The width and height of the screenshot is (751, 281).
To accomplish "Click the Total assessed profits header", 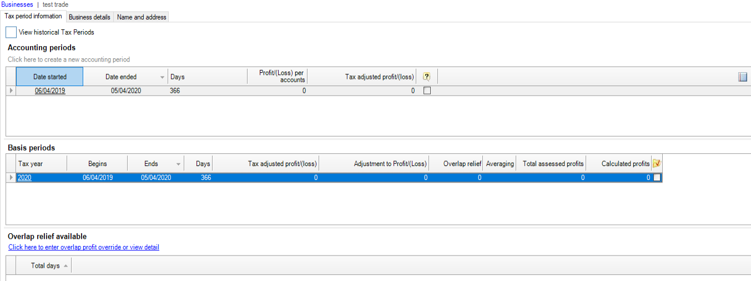I will tap(551, 163).
